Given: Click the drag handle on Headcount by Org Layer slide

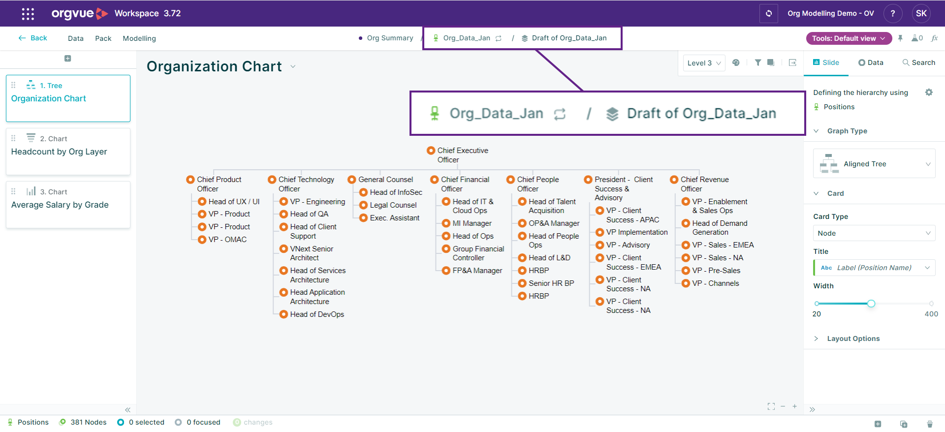Looking at the screenshot, I should point(13,138).
